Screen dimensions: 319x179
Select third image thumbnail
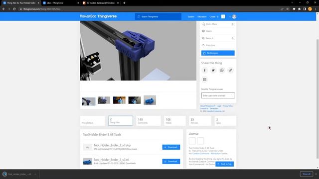point(119,100)
